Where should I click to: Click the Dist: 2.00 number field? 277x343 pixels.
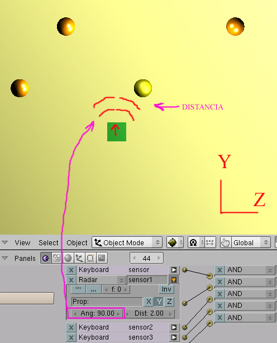149,313
